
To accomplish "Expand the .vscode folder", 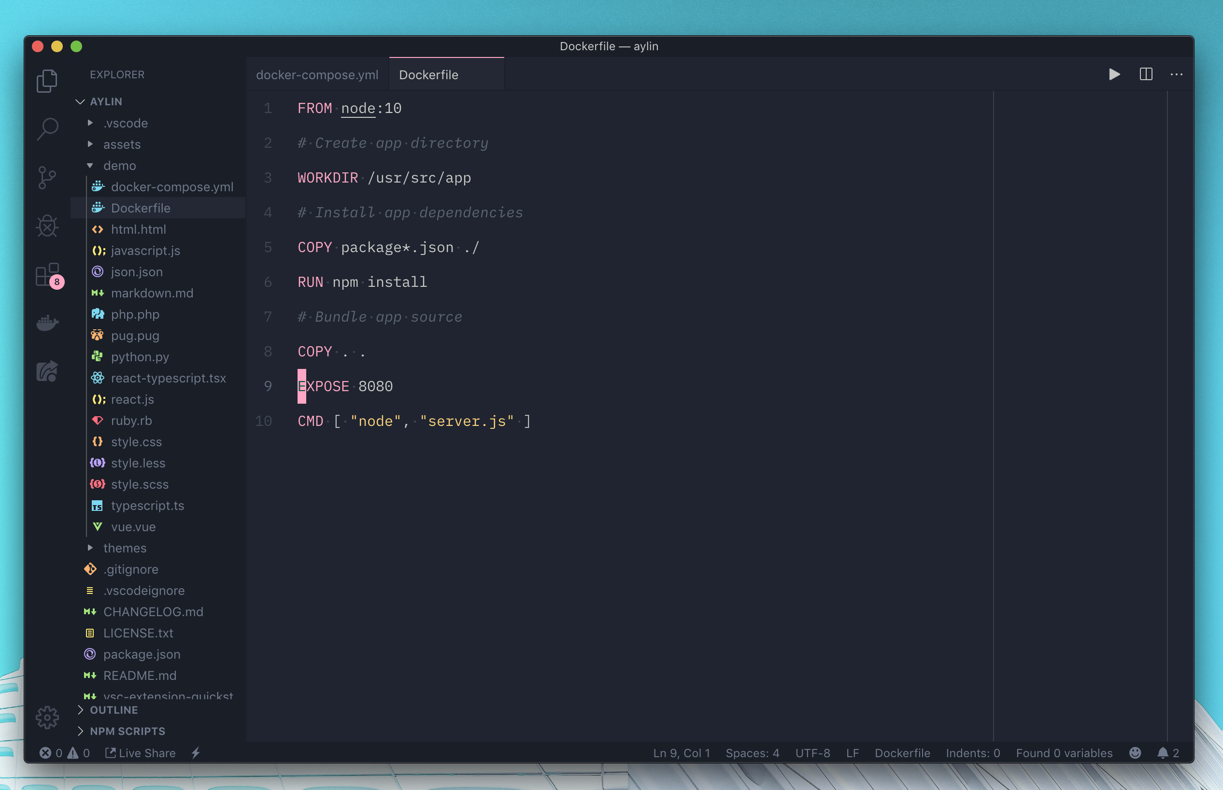I will coord(125,123).
